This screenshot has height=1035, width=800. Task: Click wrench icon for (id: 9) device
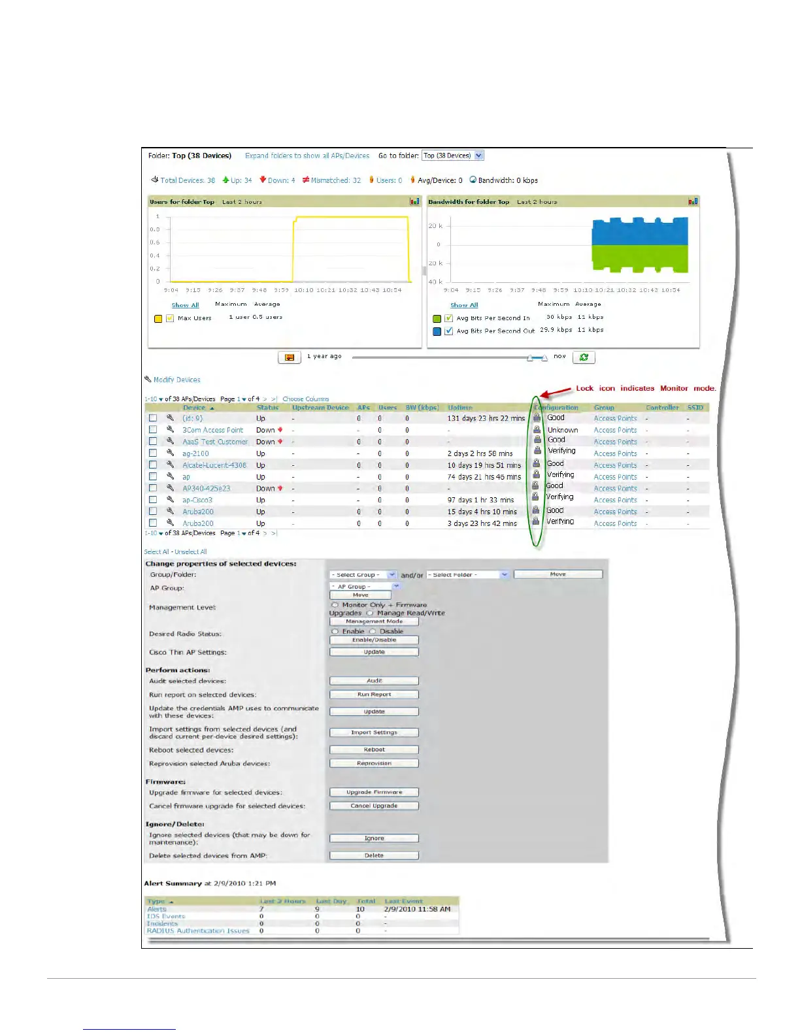170,418
